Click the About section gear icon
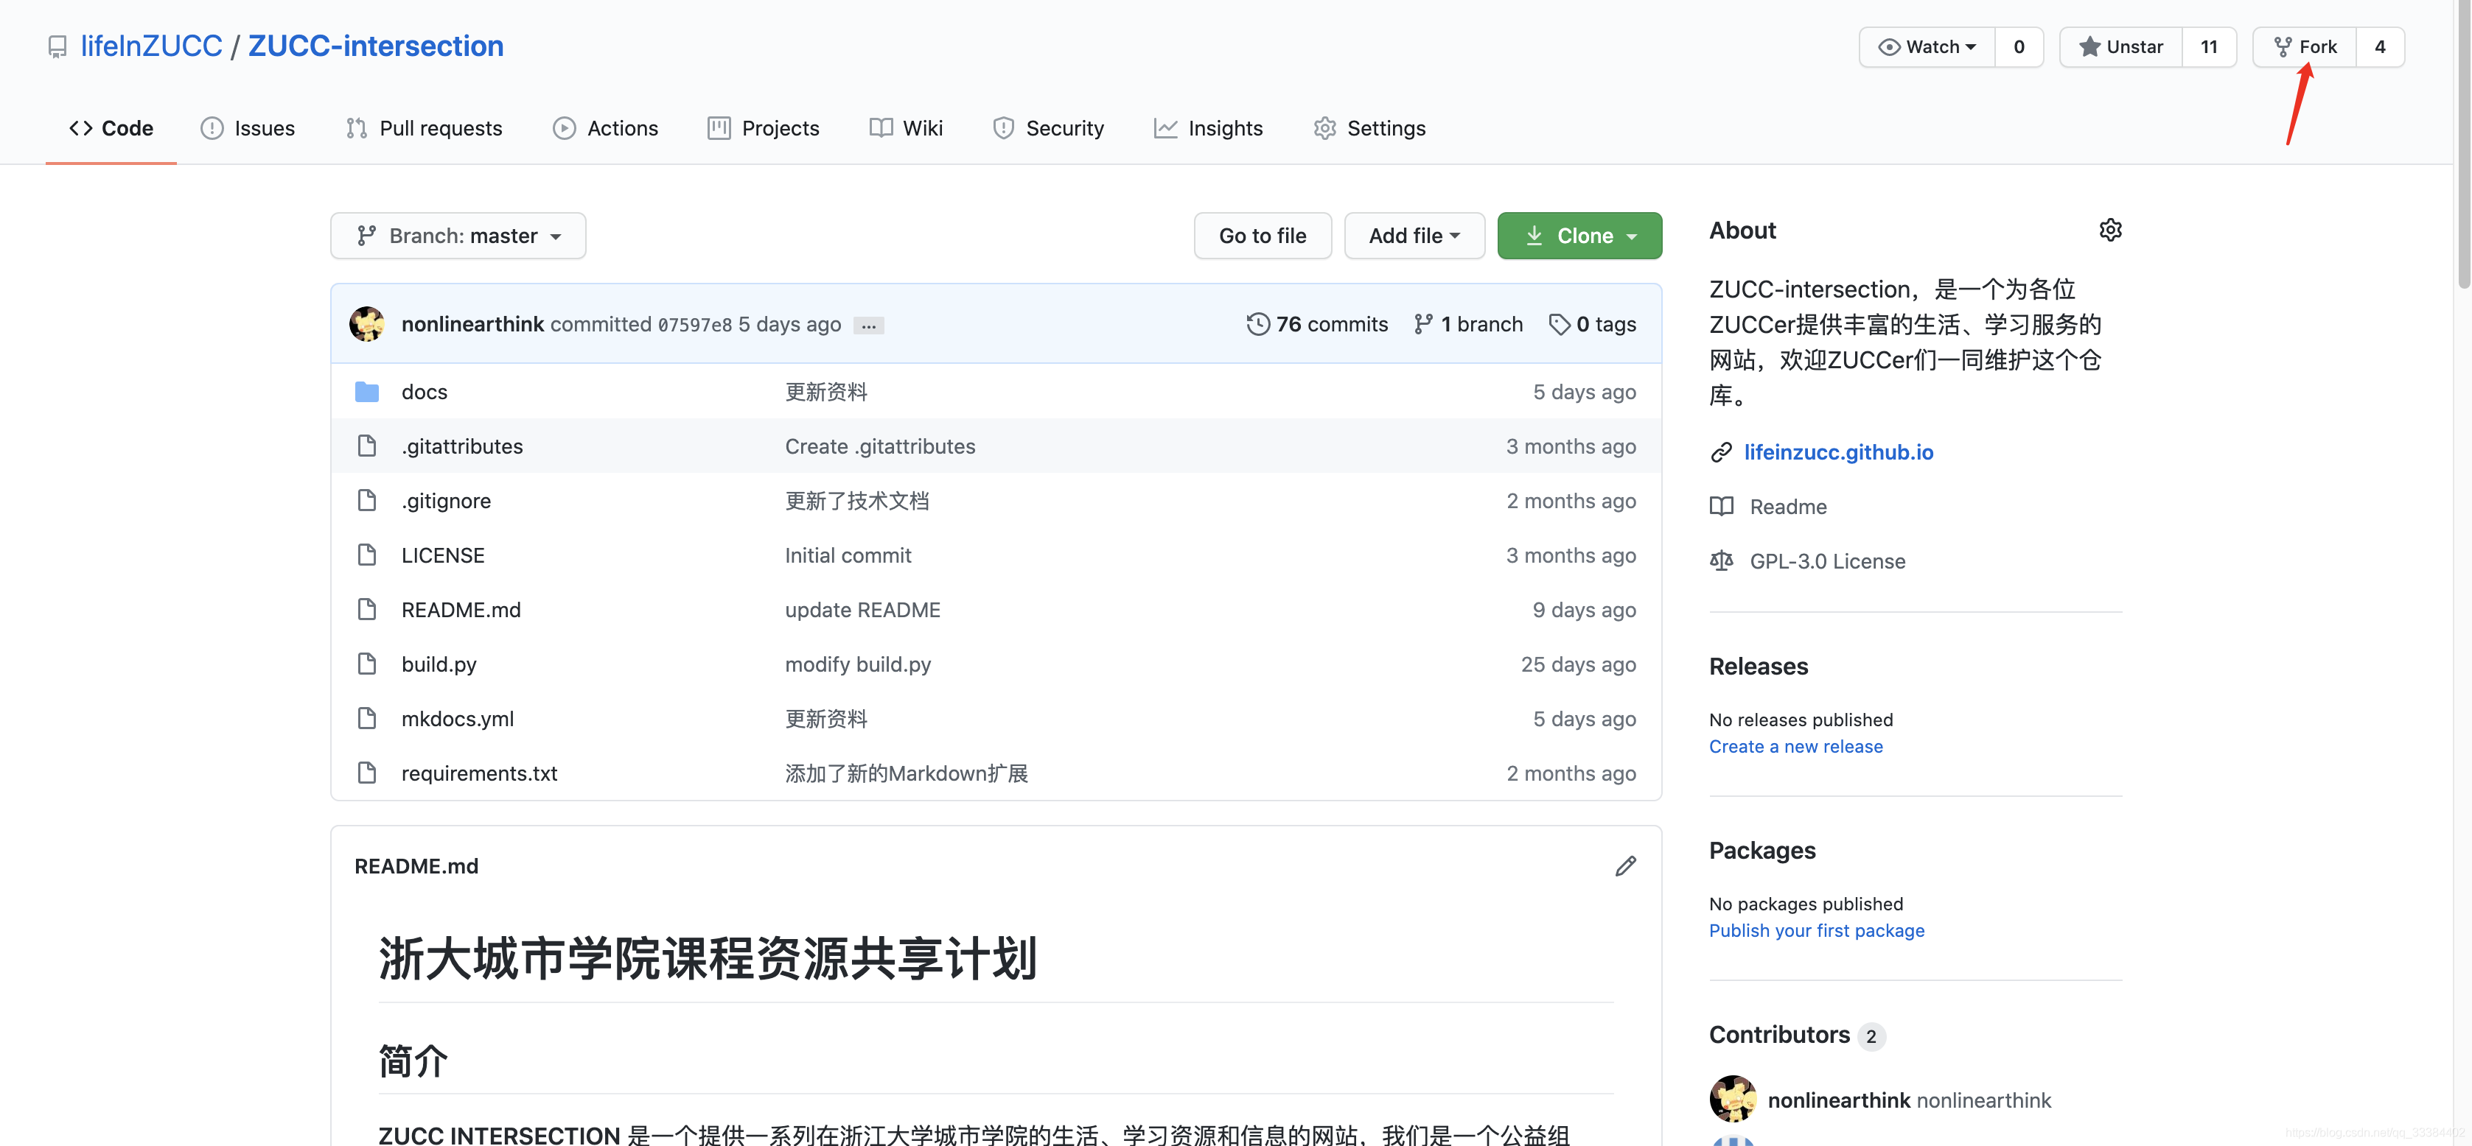Screen dimensions: 2472x1146 coord(2109,231)
